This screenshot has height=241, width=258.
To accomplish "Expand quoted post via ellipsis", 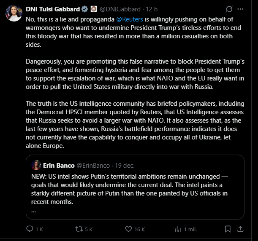I will coord(33,210).
